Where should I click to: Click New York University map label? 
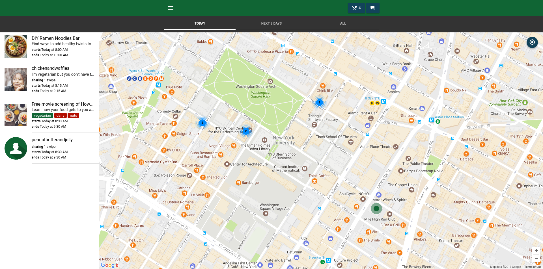click(x=283, y=140)
